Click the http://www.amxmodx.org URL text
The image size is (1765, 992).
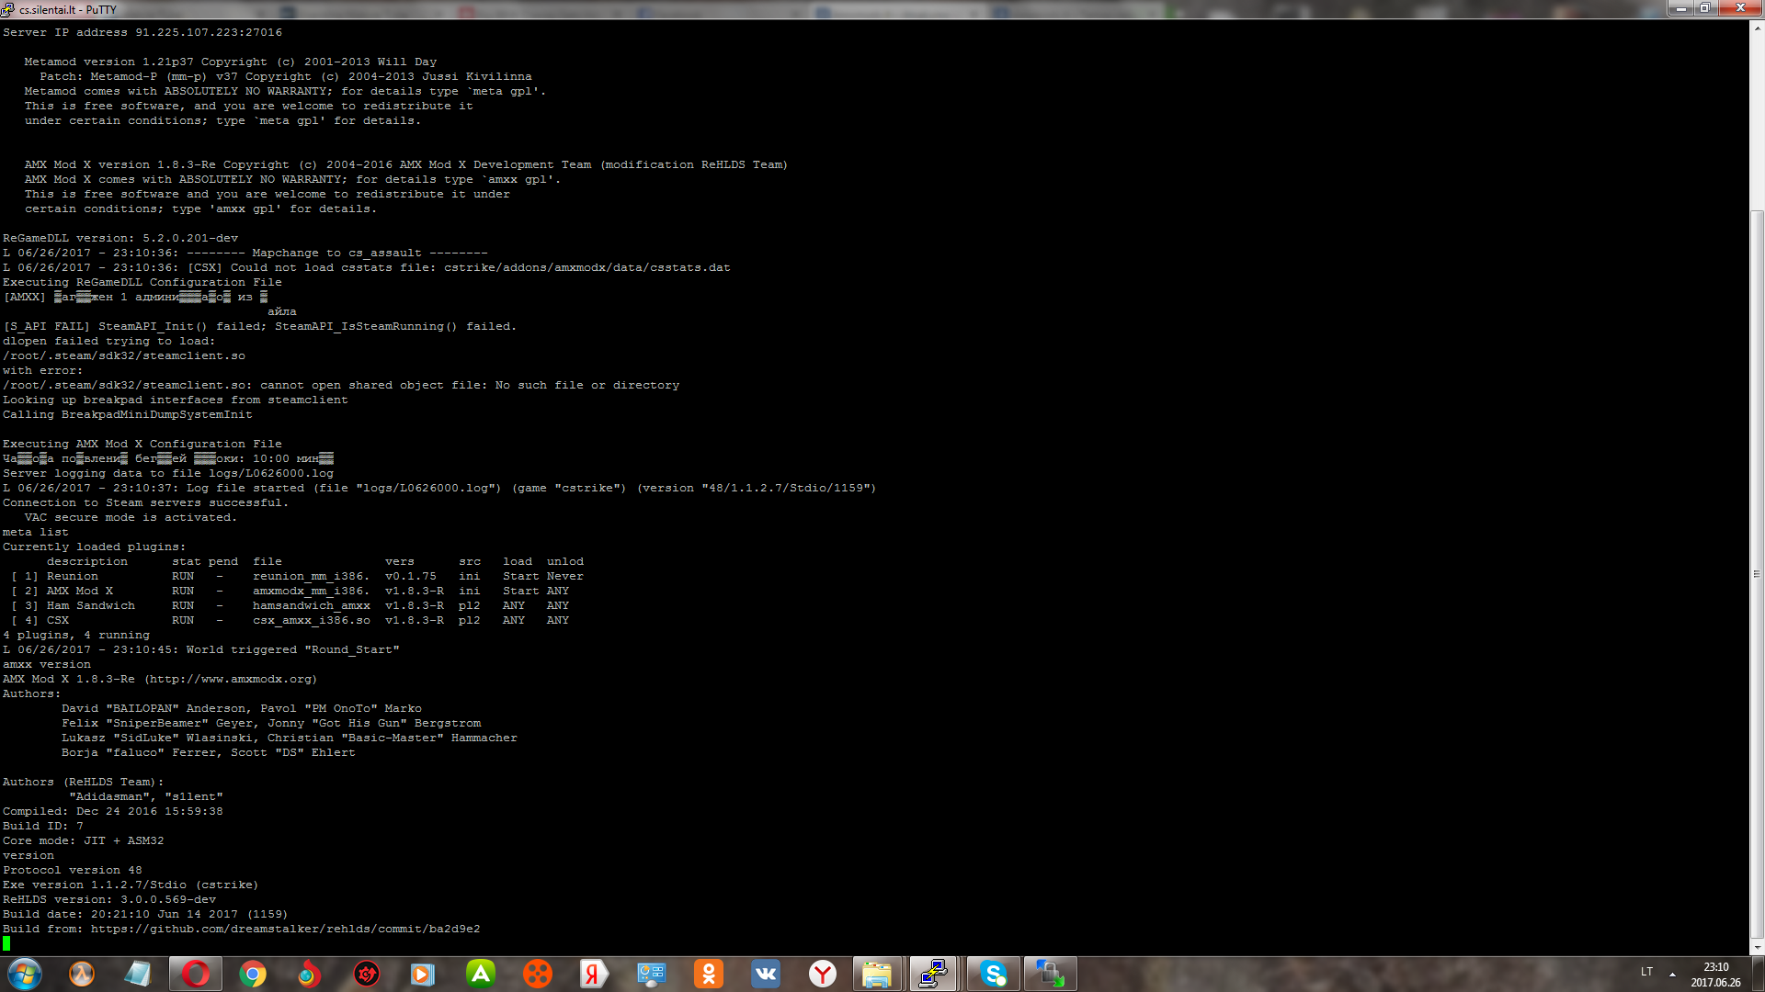pyautogui.click(x=231, y=679)
